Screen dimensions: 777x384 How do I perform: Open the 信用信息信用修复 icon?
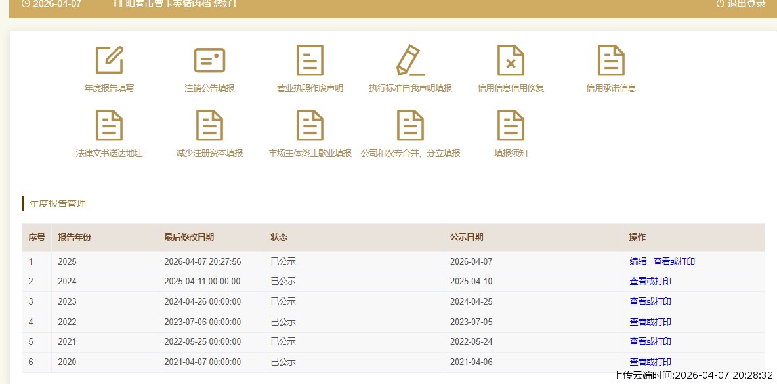pos(511,61)
